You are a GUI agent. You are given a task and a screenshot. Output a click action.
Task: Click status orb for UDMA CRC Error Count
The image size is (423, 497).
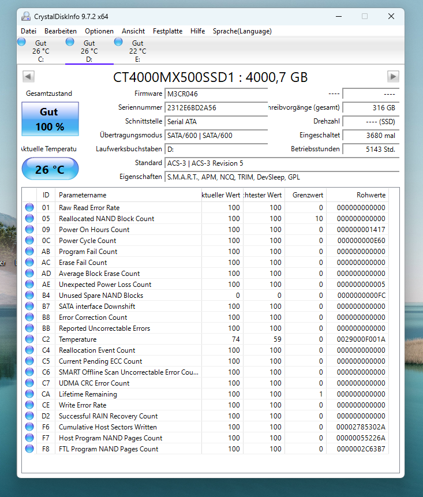[29, 383]
